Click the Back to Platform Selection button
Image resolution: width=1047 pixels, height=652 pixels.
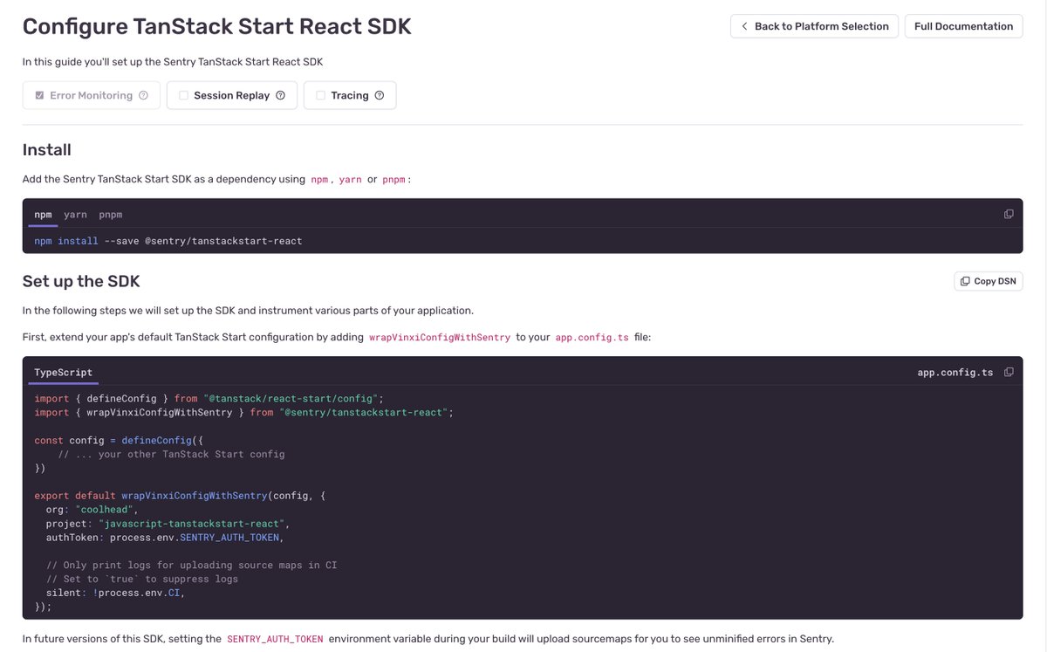(814, 26)
